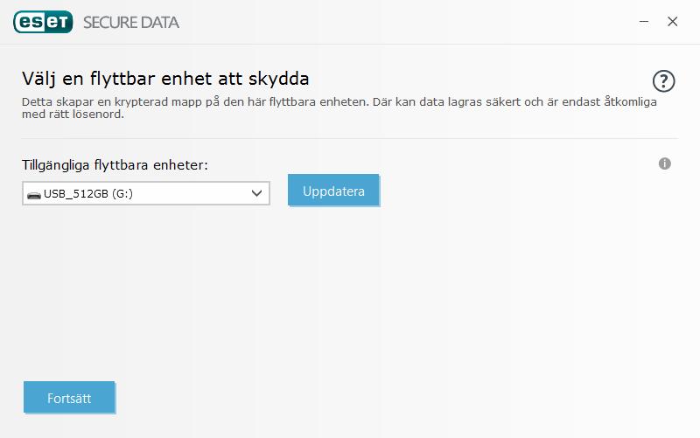Click the heading "Välj en flyttbar enhet att skydda"
This screenshot has width=700, height=438.
(x=165, y=80)
